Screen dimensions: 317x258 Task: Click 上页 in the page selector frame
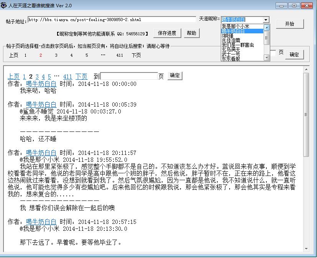point(13,55)
